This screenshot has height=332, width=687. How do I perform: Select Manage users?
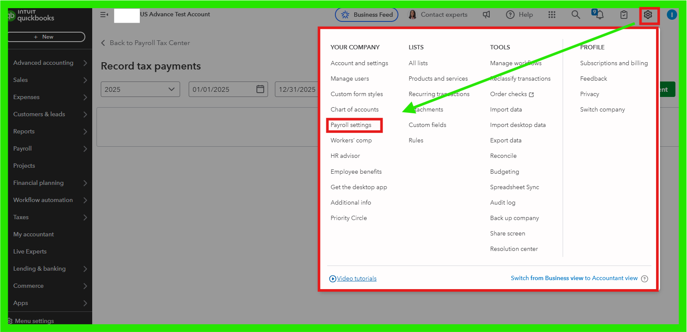click(x=350, y=78)
